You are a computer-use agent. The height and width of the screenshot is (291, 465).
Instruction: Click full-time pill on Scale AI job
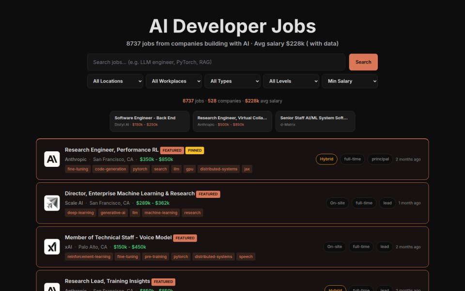tap(364, 203)
